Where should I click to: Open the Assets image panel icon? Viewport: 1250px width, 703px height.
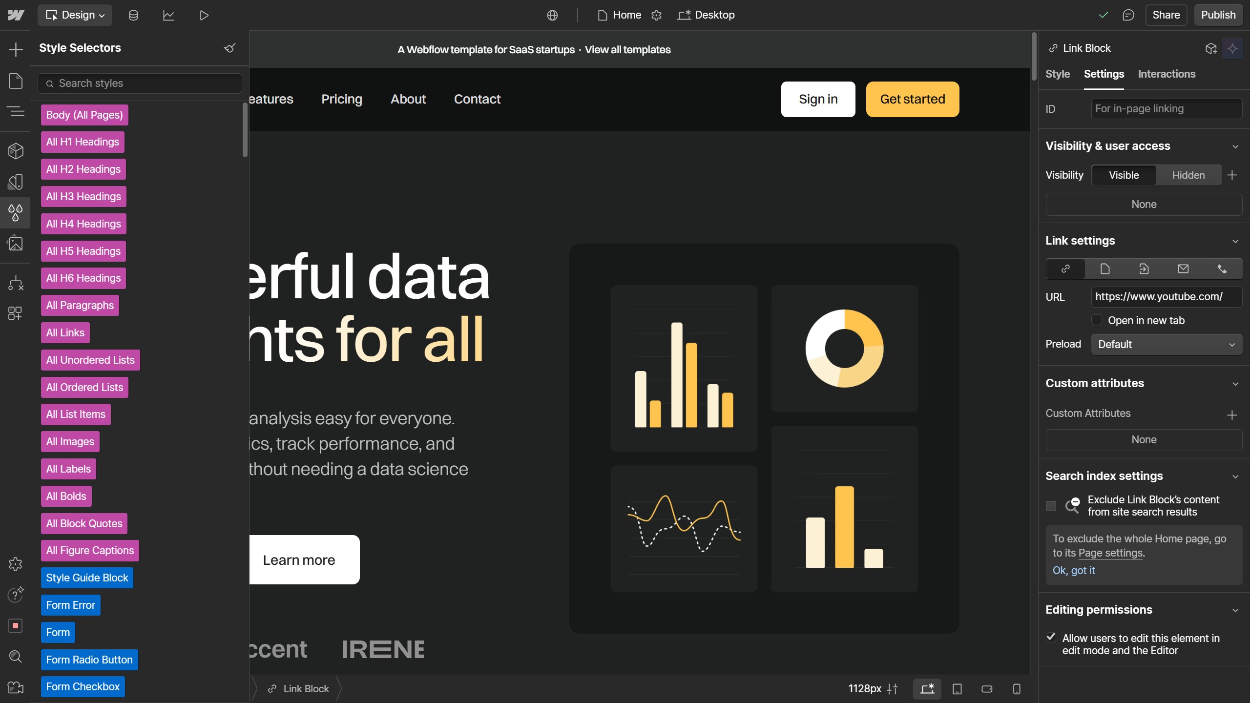tap(16, 243)
